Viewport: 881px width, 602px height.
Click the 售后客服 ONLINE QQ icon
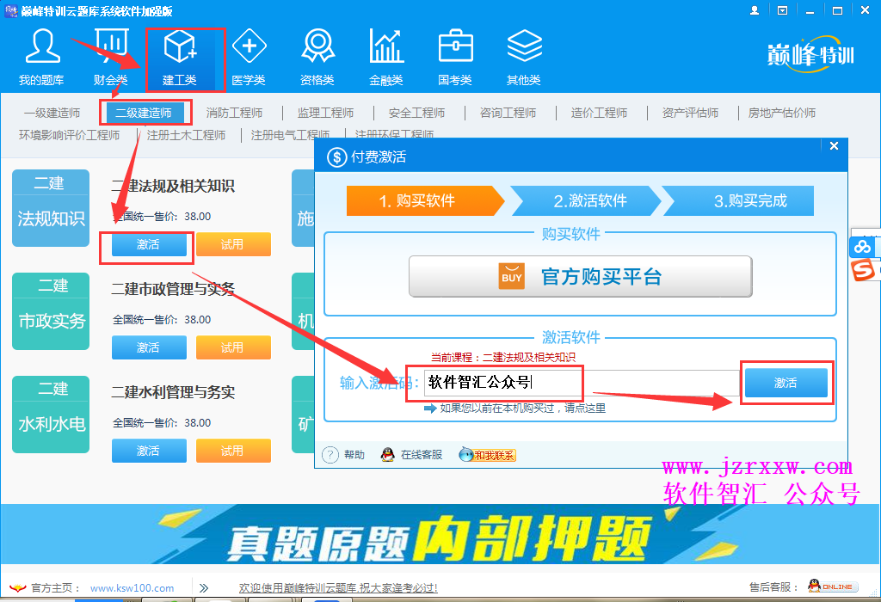coord(833,587)
